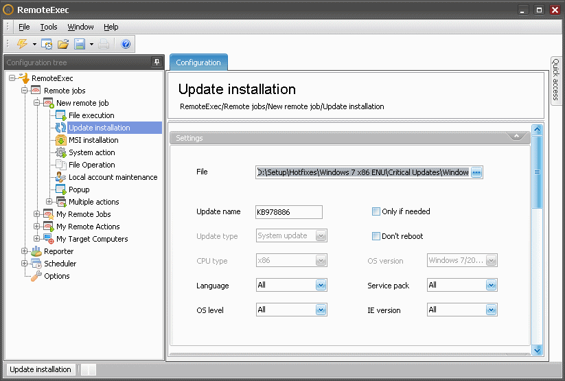Viewport: 565px width, 381px height.
Task: Click the lightning bolt launch icon
Action: pyautogui.click(x=23, y=44)
